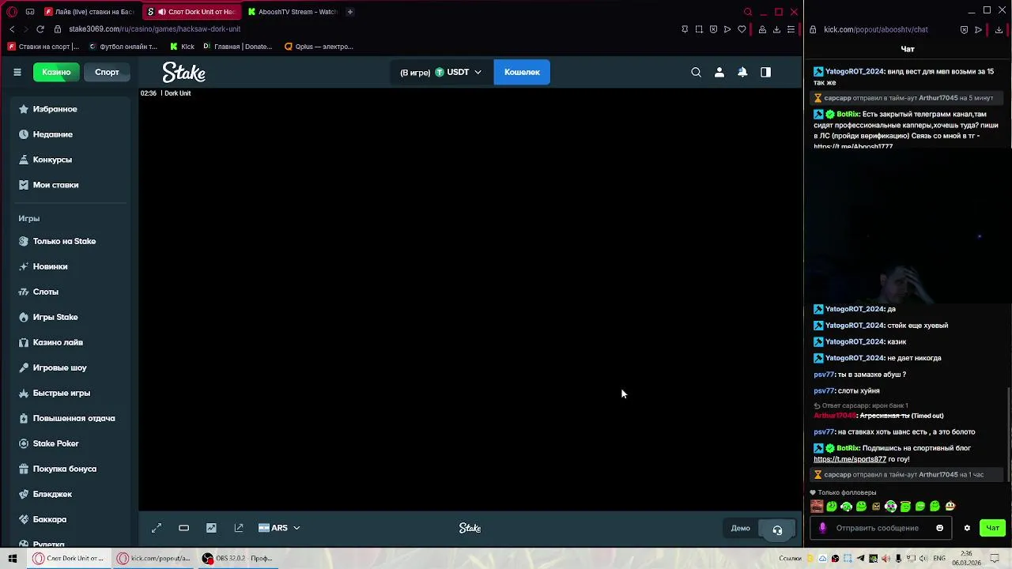Reload the page in browser

click(40, 29)
